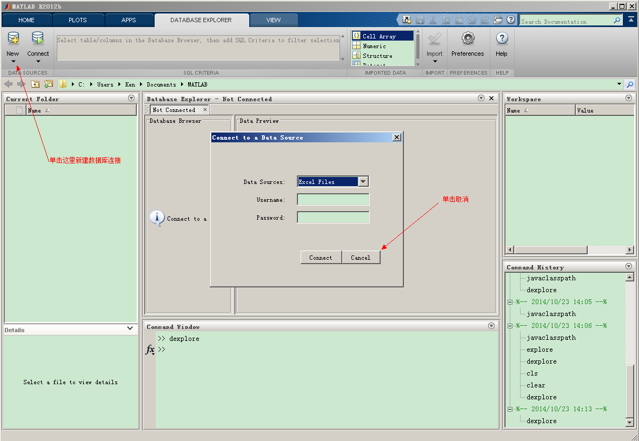Expand the New button dropdown arrow
The width and height of the screenshot is (639, 441).
point(14,62)
